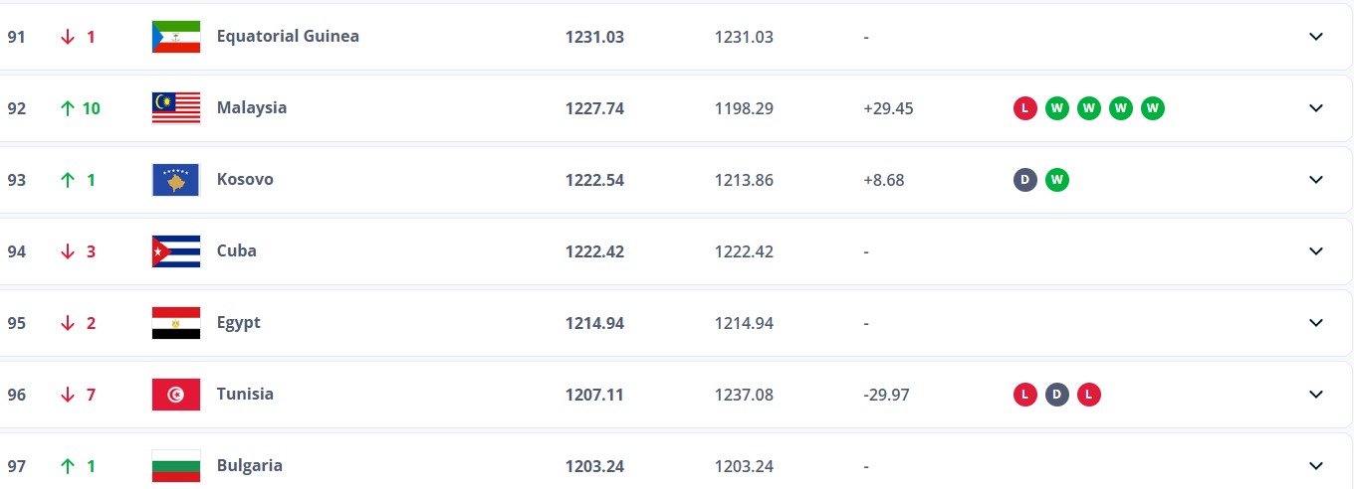
Task: Click the Tunisia flag icon
Action: (176, 395)
